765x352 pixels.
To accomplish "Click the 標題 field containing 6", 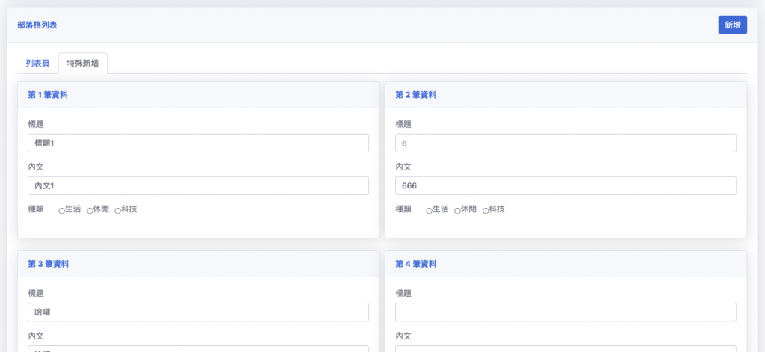I will coord(566,143).
